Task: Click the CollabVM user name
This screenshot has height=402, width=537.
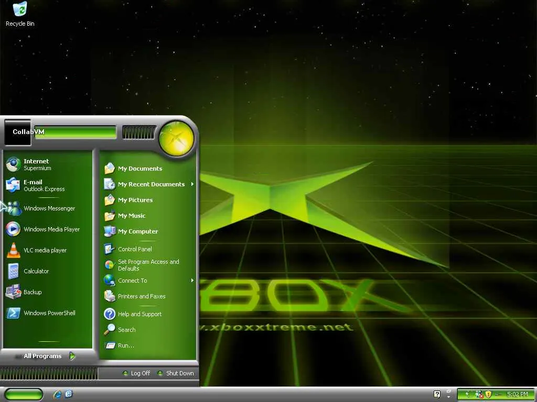Action: 28,131
